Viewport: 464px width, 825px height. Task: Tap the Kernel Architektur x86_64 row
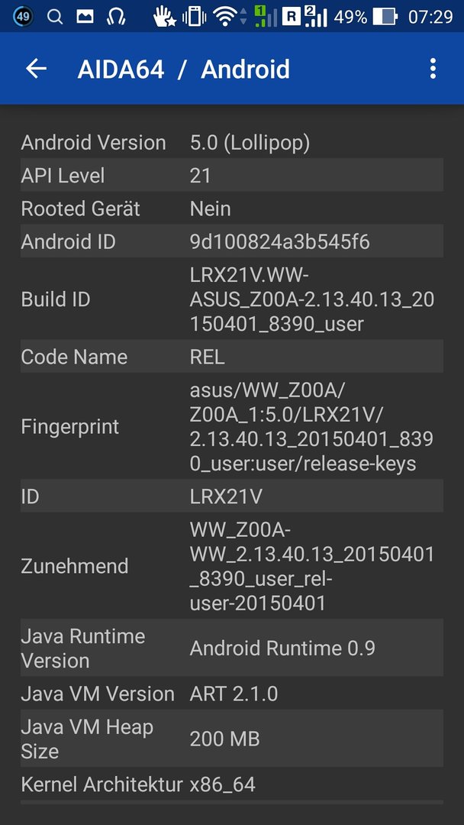tap(232, 784)
